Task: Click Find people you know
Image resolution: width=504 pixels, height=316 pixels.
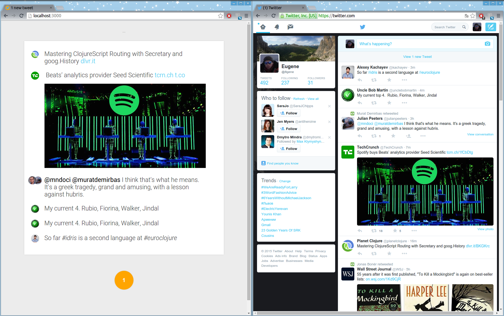Action: (283, 163)
